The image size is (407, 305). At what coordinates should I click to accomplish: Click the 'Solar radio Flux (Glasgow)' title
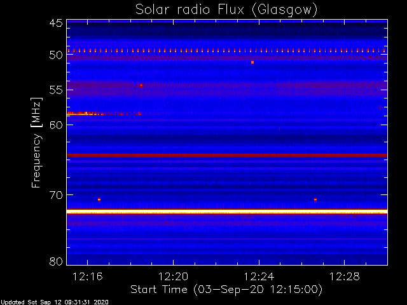pyautogui.click(x=226, y=10)
